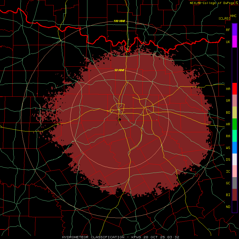239x239 pixels.
Task: Click the GR salmon legend swatch
Action: click(x=234, y=100)
